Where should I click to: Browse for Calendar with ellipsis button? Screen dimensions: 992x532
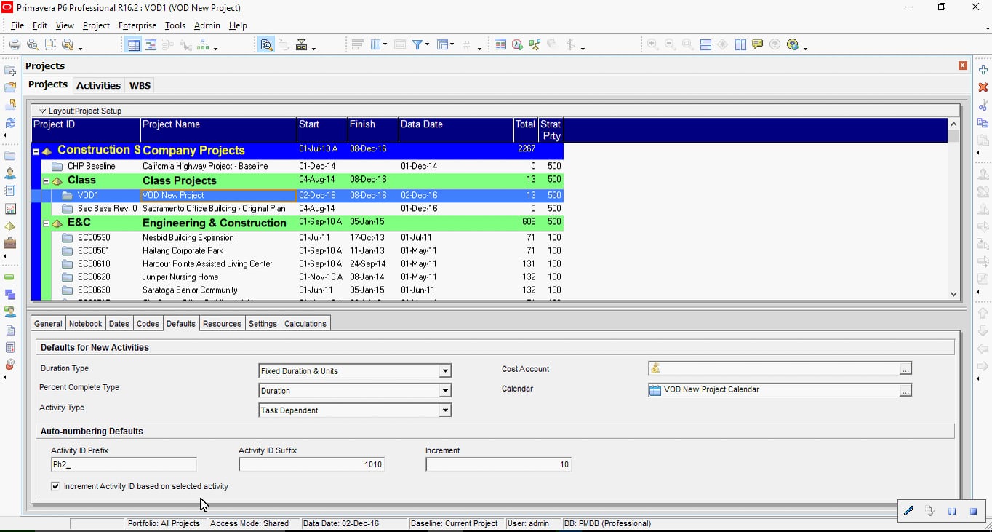pyautogui.click(x=905, y=390)
